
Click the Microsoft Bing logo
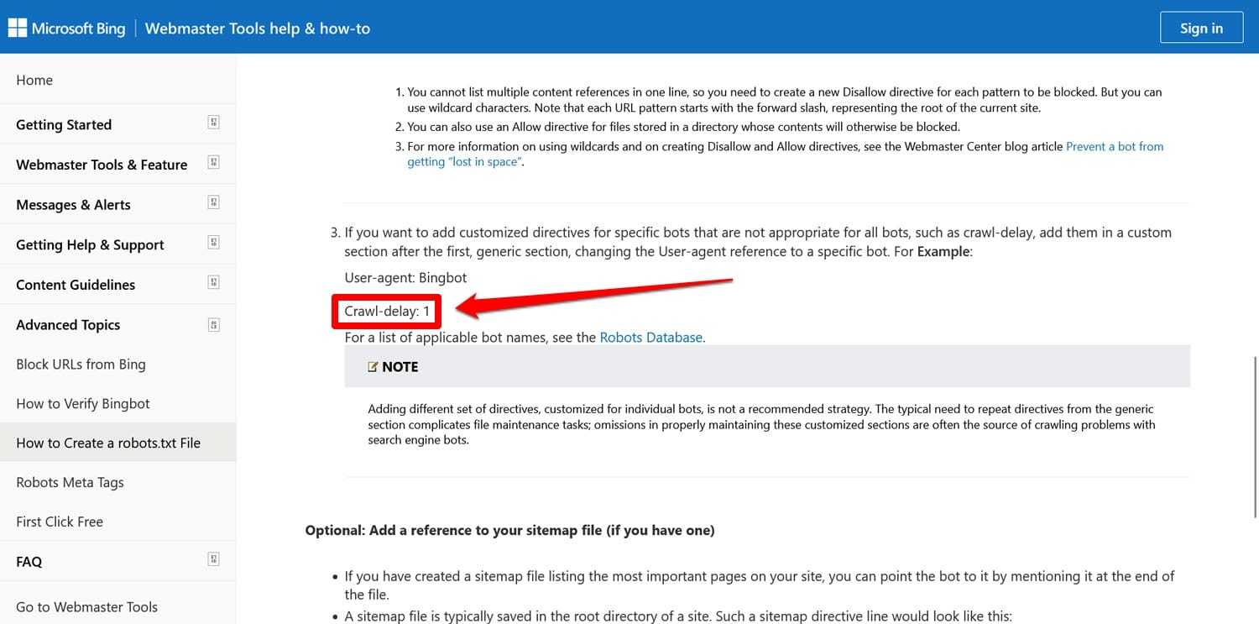[x=66, y=28]
